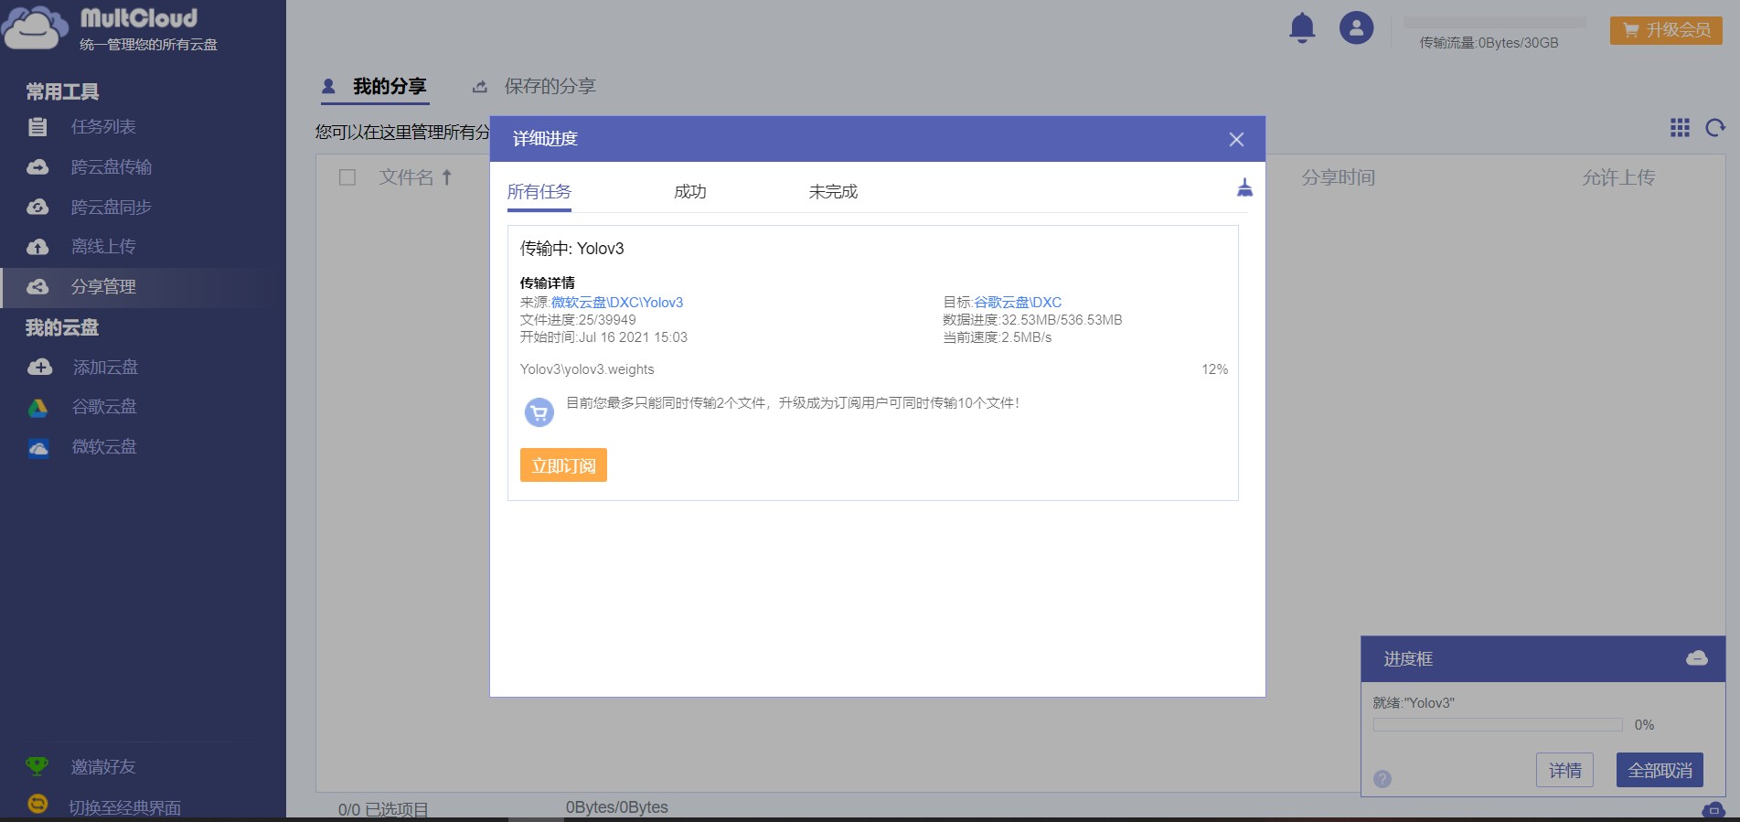Click 邀请好友 invite friends
This screenshot has height=822, width=1740.
coord(103,767)
